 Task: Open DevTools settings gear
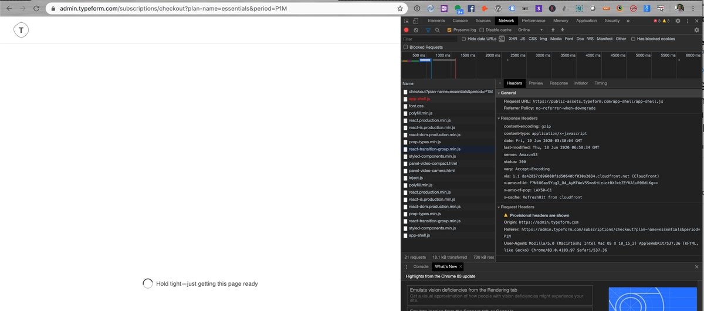(x=678, y=21)
